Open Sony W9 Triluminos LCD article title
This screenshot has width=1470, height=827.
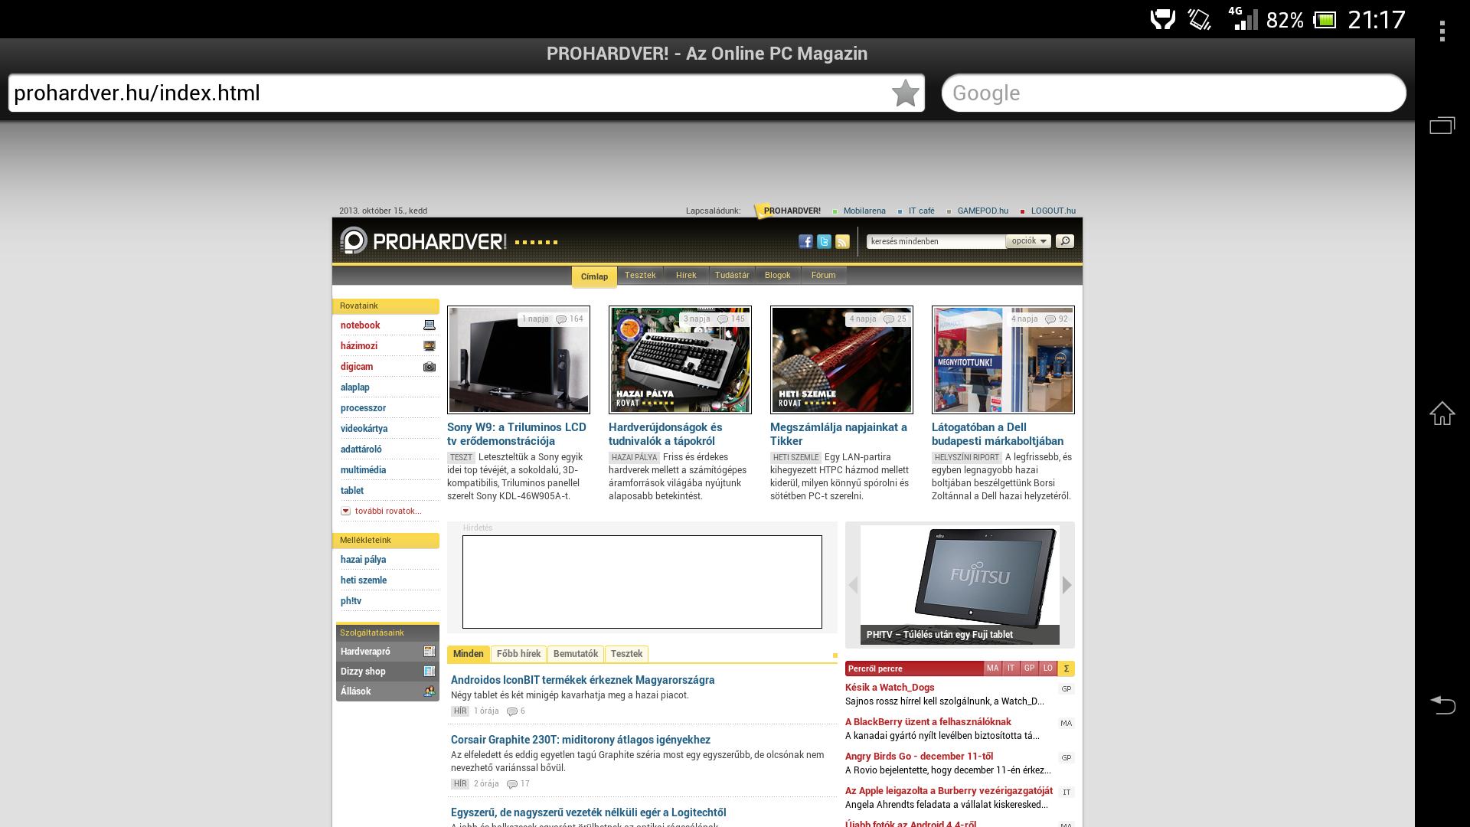517,434
